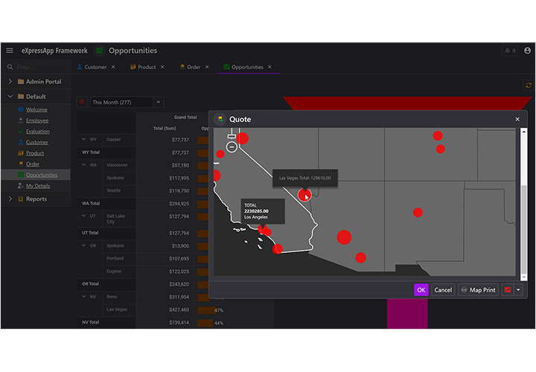
Task: Open the This Month filter dropdown
Action: click(158, 102)
